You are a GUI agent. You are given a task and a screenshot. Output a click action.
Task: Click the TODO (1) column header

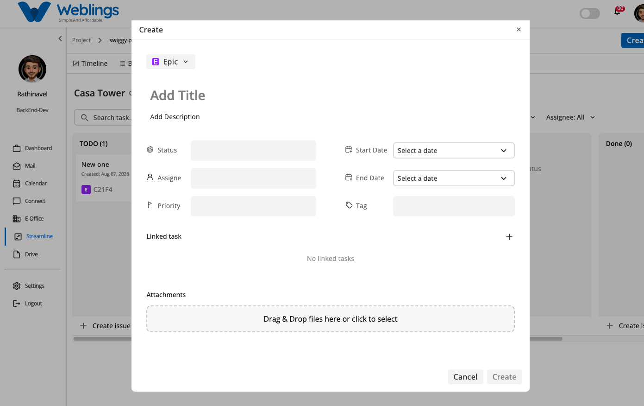click(x=94, y=144)
